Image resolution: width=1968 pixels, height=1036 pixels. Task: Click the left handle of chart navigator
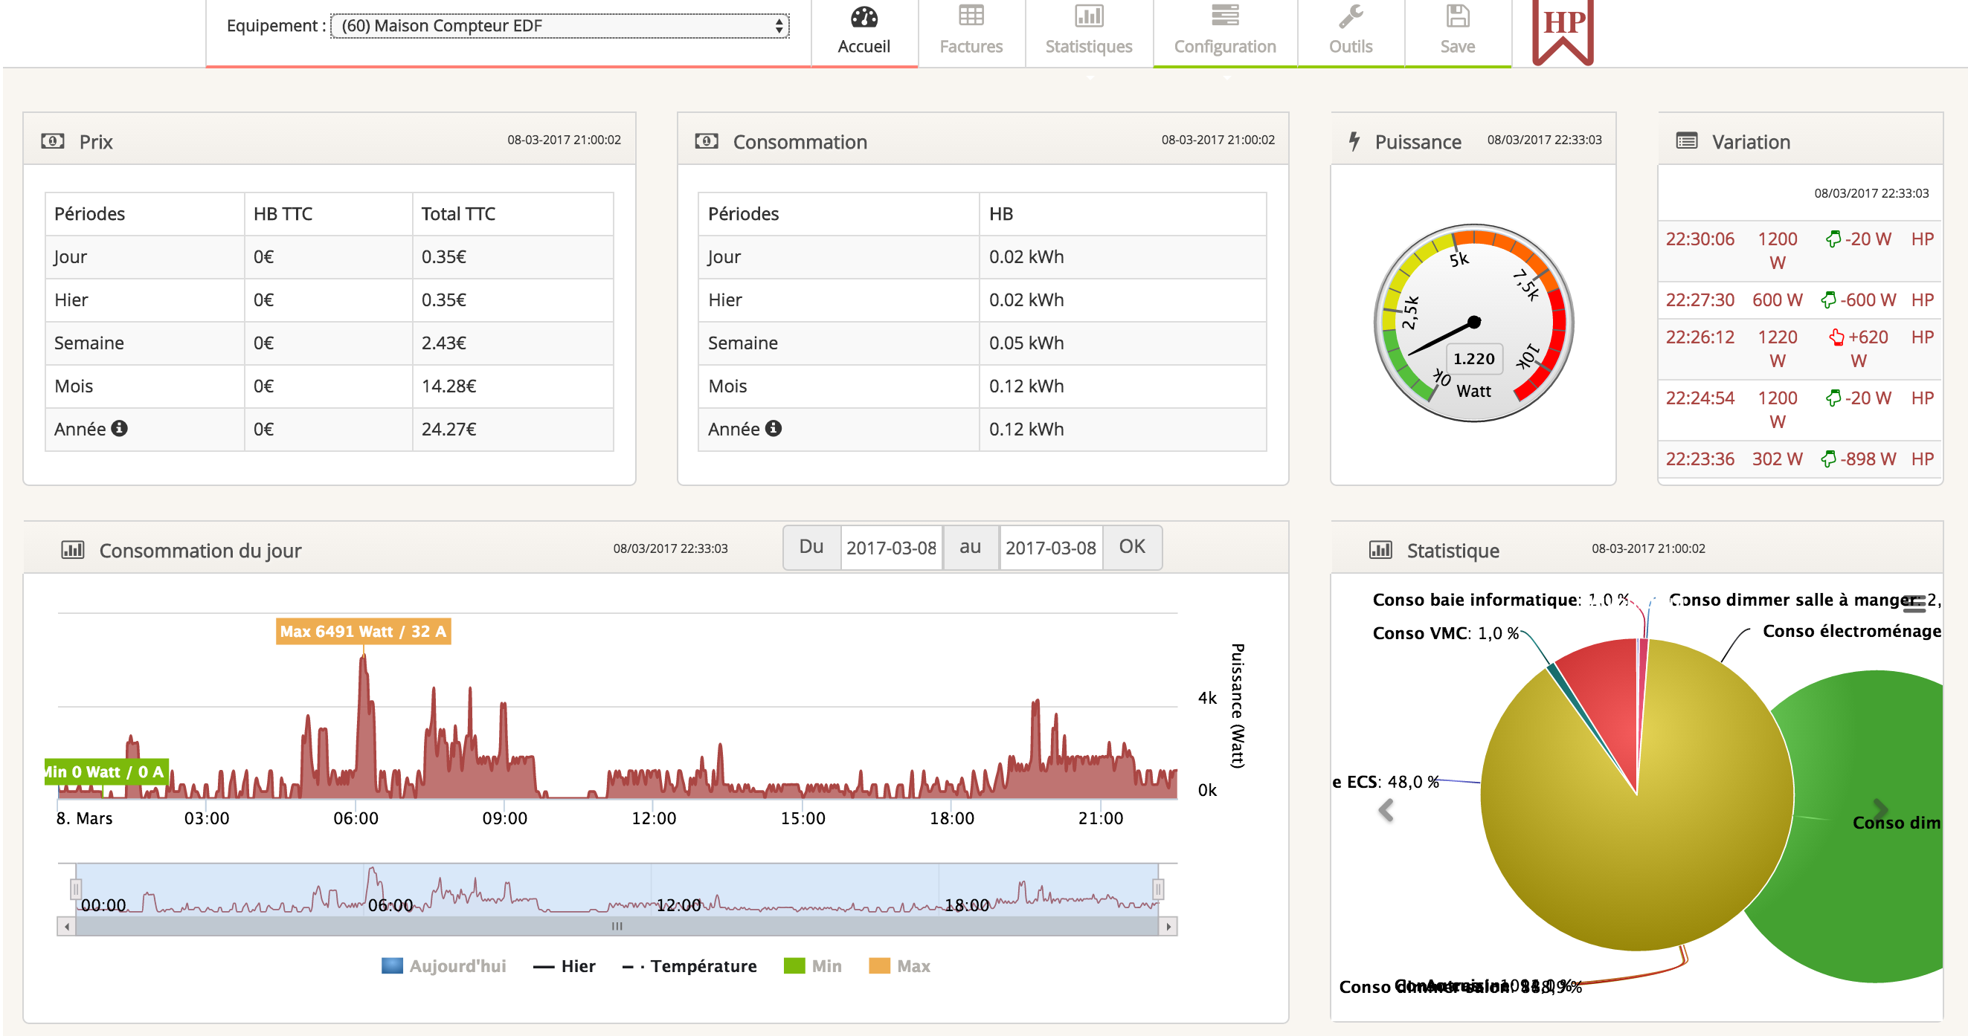pos(76,890)
